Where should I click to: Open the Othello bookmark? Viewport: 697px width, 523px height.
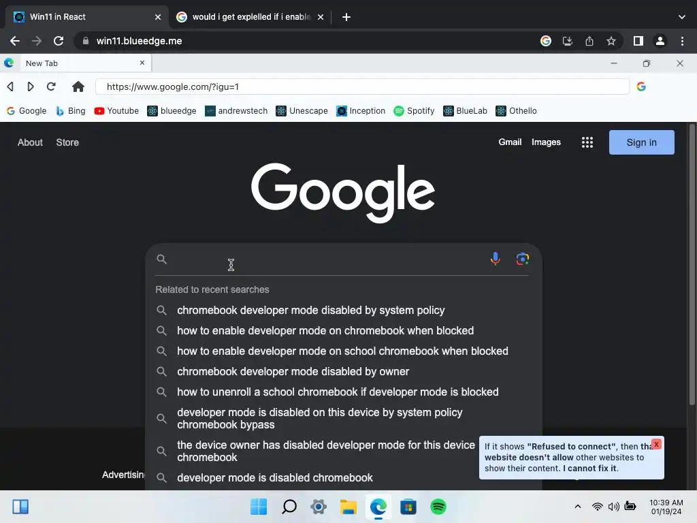click(x=516, y=111)
